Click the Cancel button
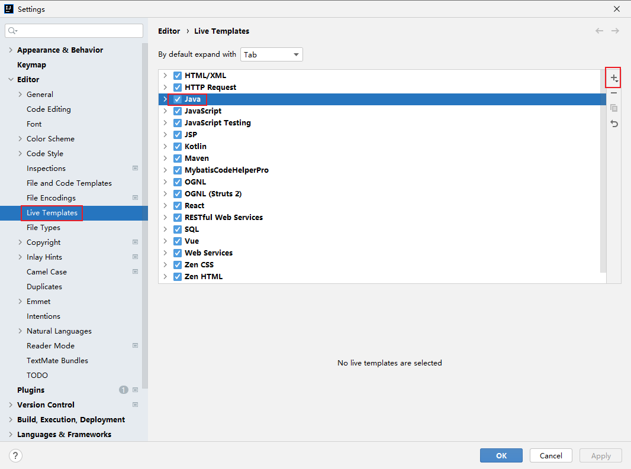The image size is (631, 469). coord(550,456)
